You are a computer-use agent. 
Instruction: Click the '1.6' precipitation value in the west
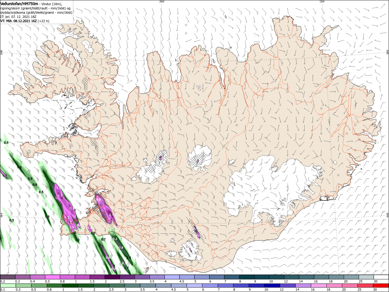pos(19,168)
